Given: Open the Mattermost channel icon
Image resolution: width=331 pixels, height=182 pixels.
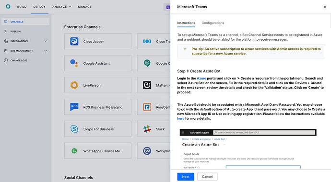Looking at the screenshot, I should (x=147, y=85).
